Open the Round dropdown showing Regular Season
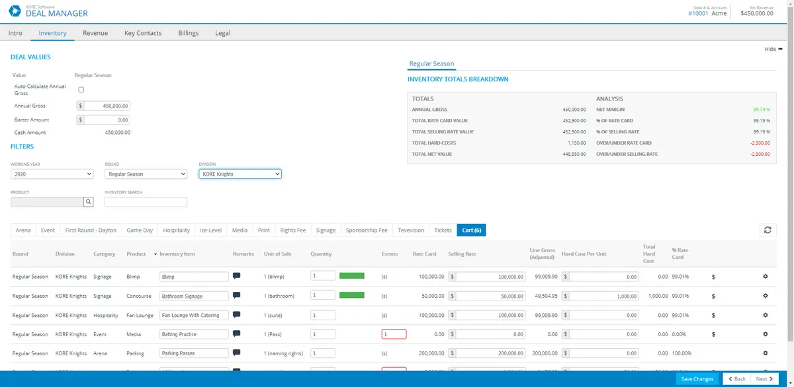The width and height of the screenshot is (794, 387). click(146, 174)
